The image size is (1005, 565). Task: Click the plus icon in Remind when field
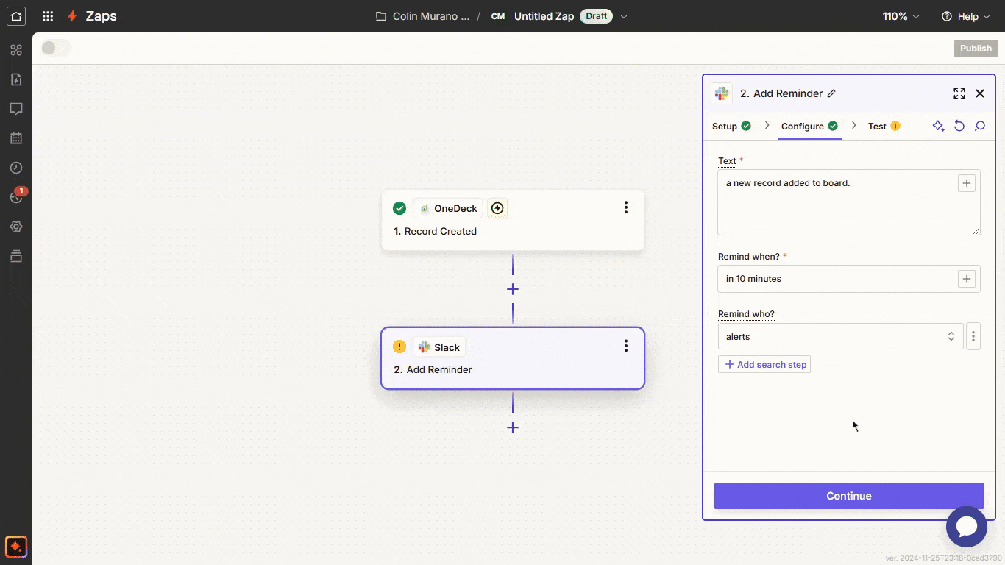pos(967,279)
